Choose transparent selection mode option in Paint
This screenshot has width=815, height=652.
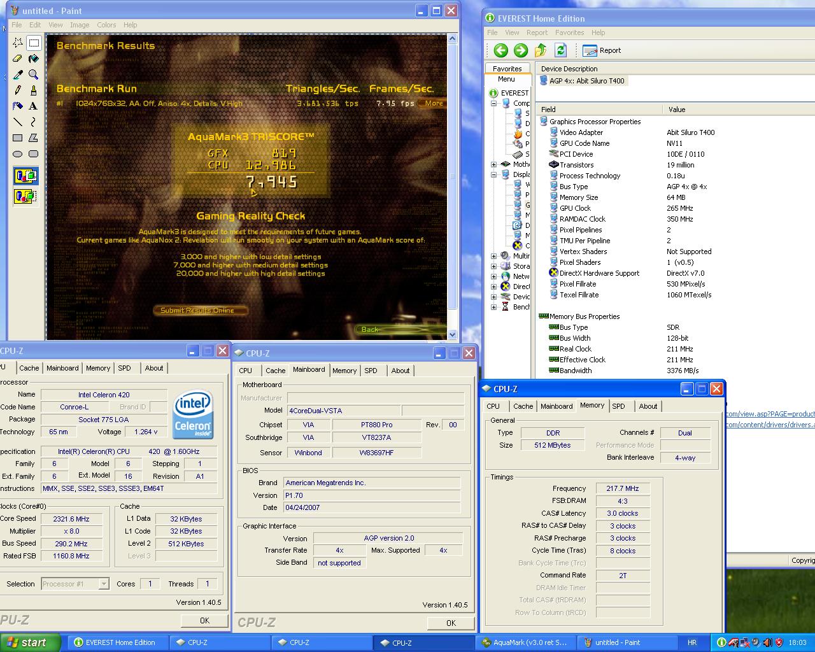[x=25, y=196]
